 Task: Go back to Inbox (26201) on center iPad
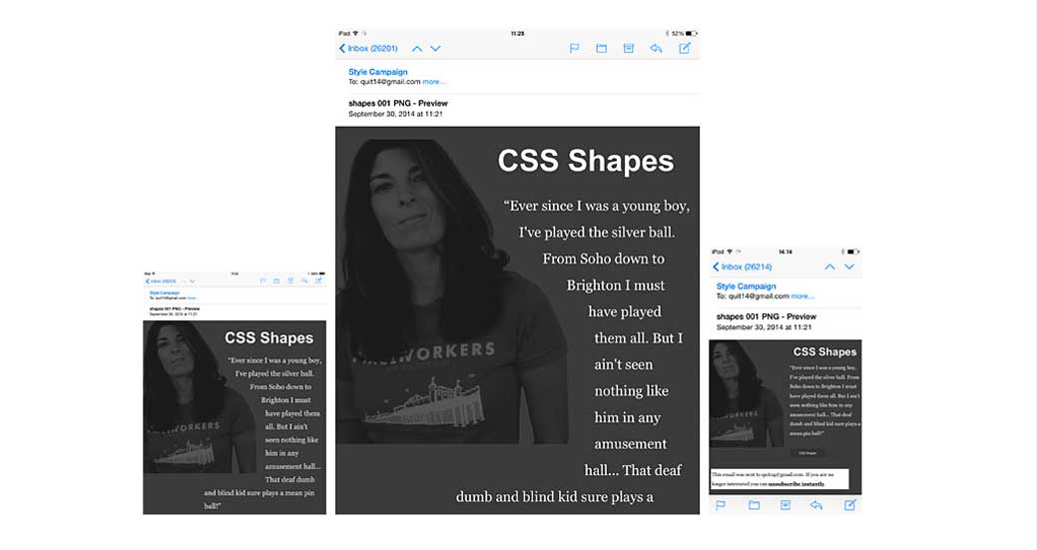point(368,48)
